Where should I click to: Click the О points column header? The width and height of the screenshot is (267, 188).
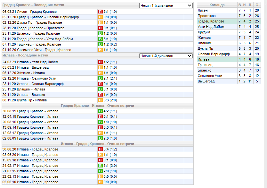(257, 5)
